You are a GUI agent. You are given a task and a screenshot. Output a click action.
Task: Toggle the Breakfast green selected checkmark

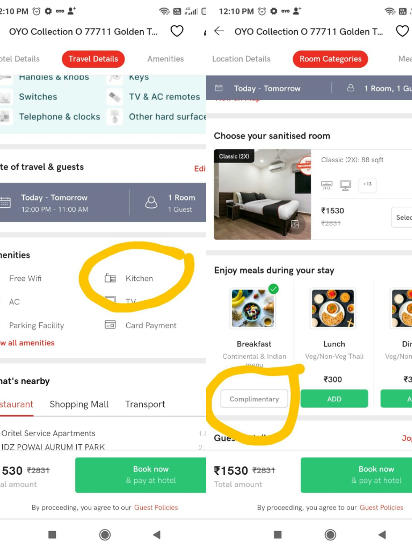tap(274, 289)
